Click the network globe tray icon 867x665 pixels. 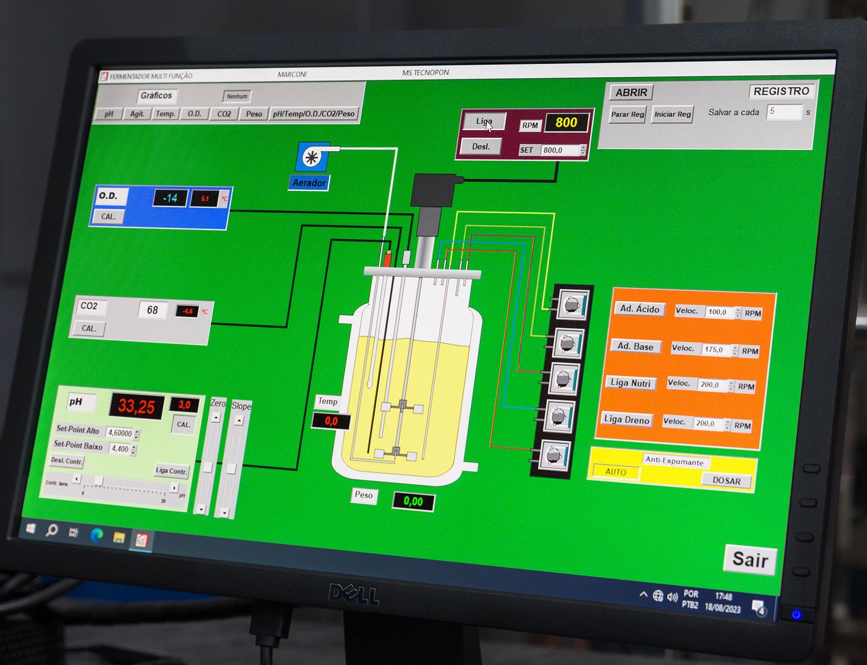[x=657, y=596]
